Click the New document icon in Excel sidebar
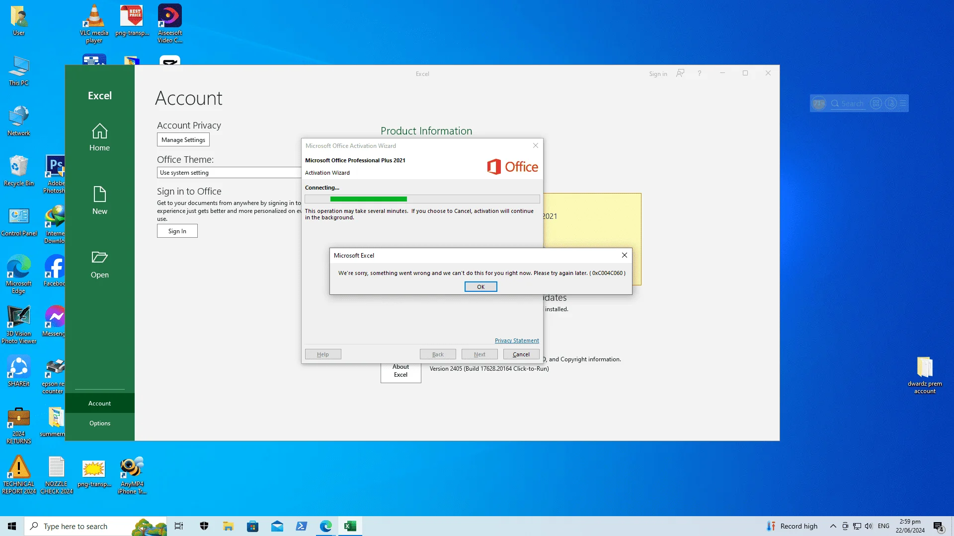Screen dimensions: 954x536 click(99, 194)
